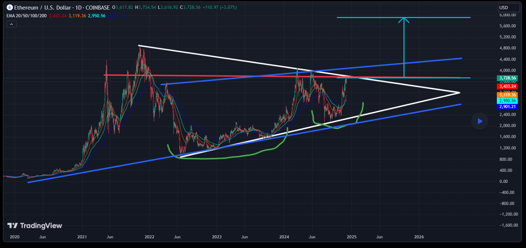The width and height of the screenshot is (526, 248).
Task: Click the green current price label 3,728.56
Action: coord(508,78)
